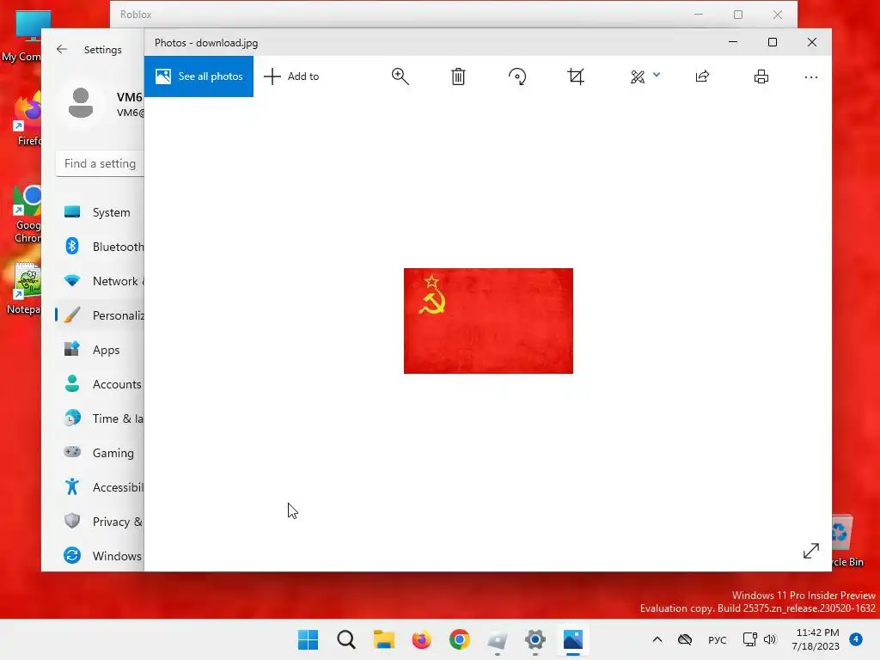The image size is (880, 660).
Task: Click the Bluetooth icon in Settings
Action: pyautogui.click(x=72, y=246)
